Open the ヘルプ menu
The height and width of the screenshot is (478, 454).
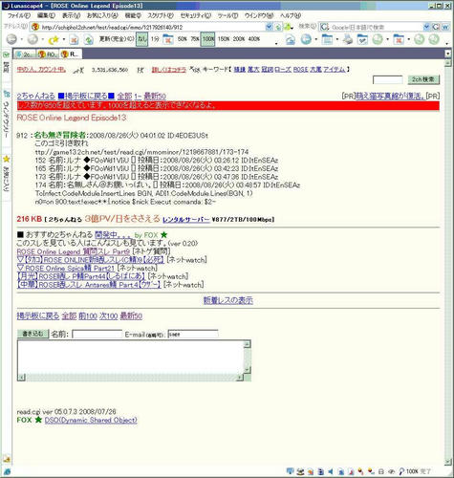[291, 15]
